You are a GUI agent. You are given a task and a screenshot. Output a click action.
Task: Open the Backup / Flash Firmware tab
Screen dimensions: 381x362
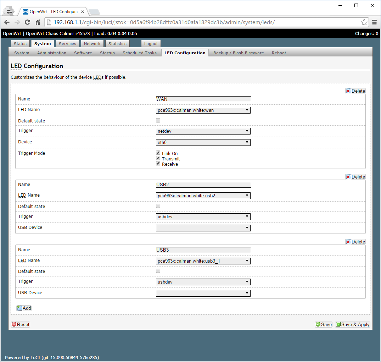pos(239,53)
